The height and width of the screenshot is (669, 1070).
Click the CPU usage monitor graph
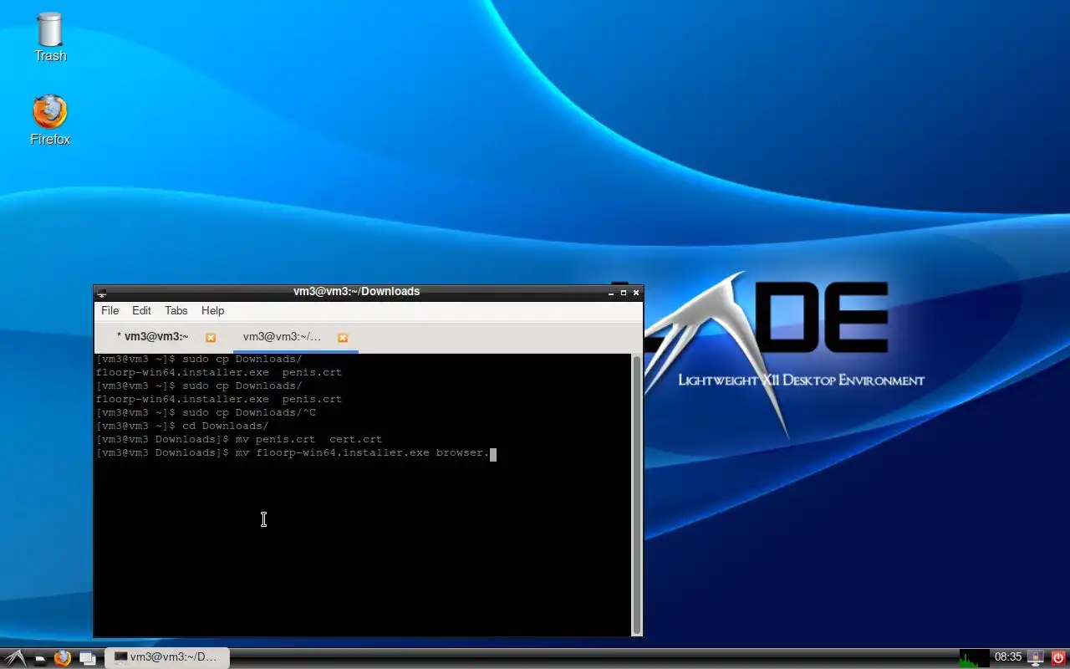(x=974, y=658)
